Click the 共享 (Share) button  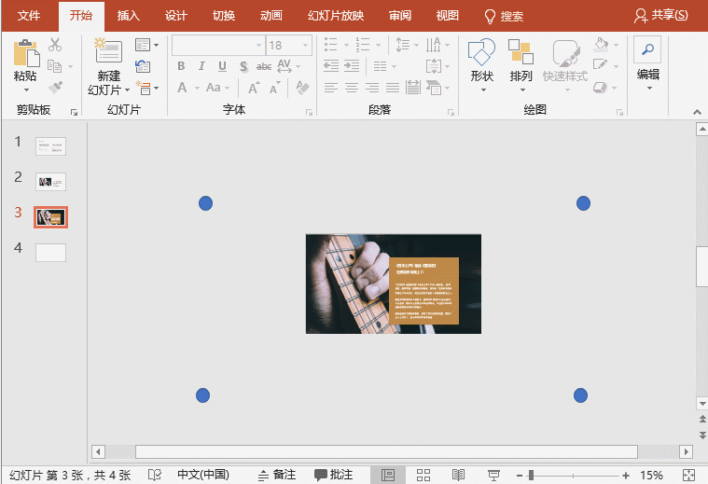click(661, 16)
